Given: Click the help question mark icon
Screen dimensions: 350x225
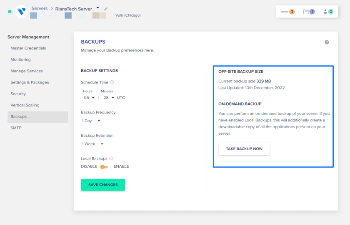Looking at the screenshot, I should [327, 42].
